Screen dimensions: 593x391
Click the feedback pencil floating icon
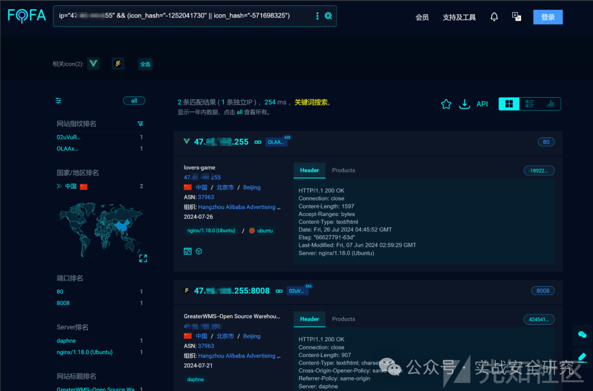583,357
